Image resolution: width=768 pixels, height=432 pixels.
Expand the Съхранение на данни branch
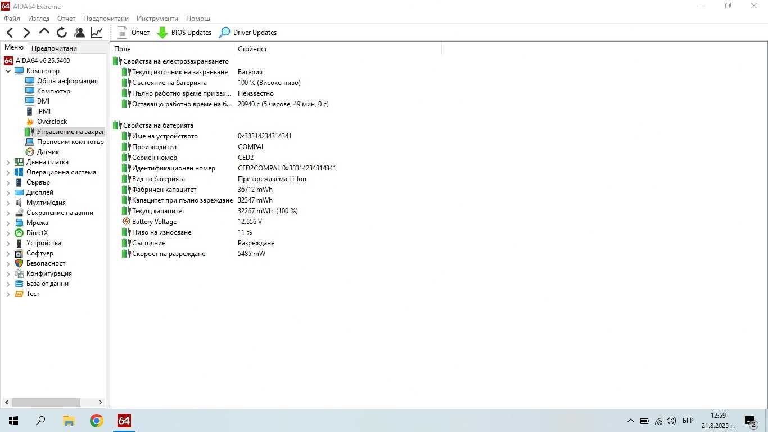pyautogui.click(x=8, y=213)
